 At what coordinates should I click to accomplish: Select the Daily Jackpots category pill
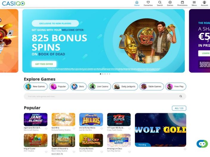(125, 86)
